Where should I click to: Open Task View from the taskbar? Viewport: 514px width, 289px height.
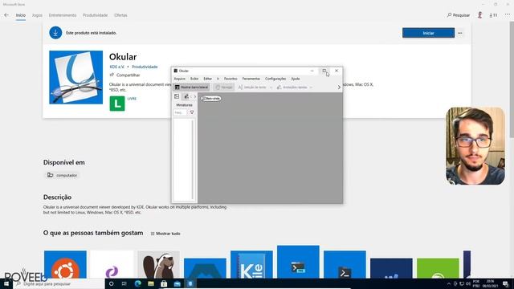tap(124, 283)
